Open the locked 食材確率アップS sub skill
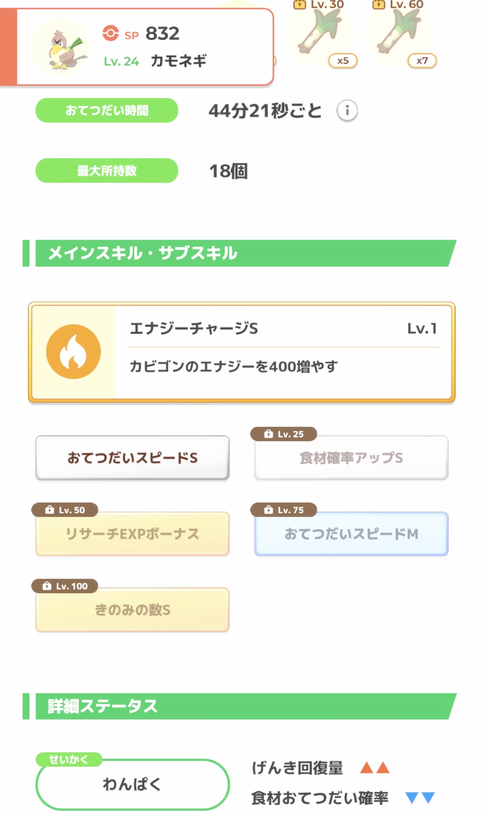The image size is (483, 817). coord(351,458)
